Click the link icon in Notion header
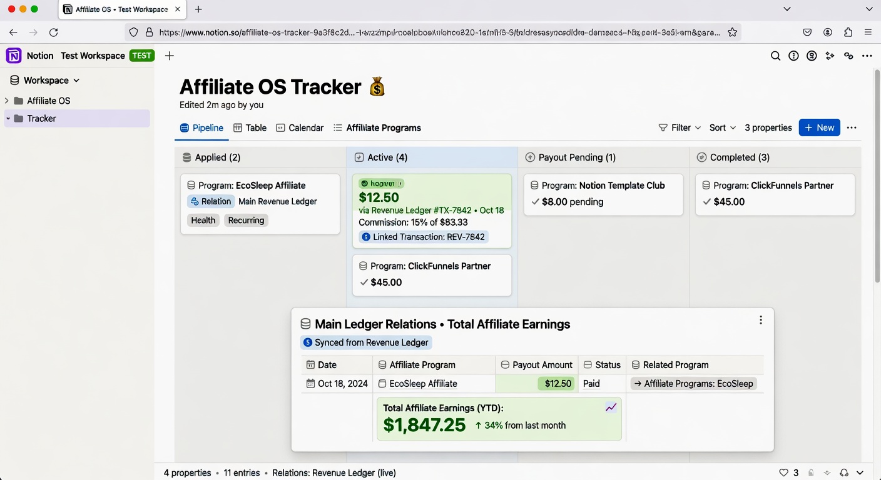This screenshot has width=881, height=480. tap(848, 56)
